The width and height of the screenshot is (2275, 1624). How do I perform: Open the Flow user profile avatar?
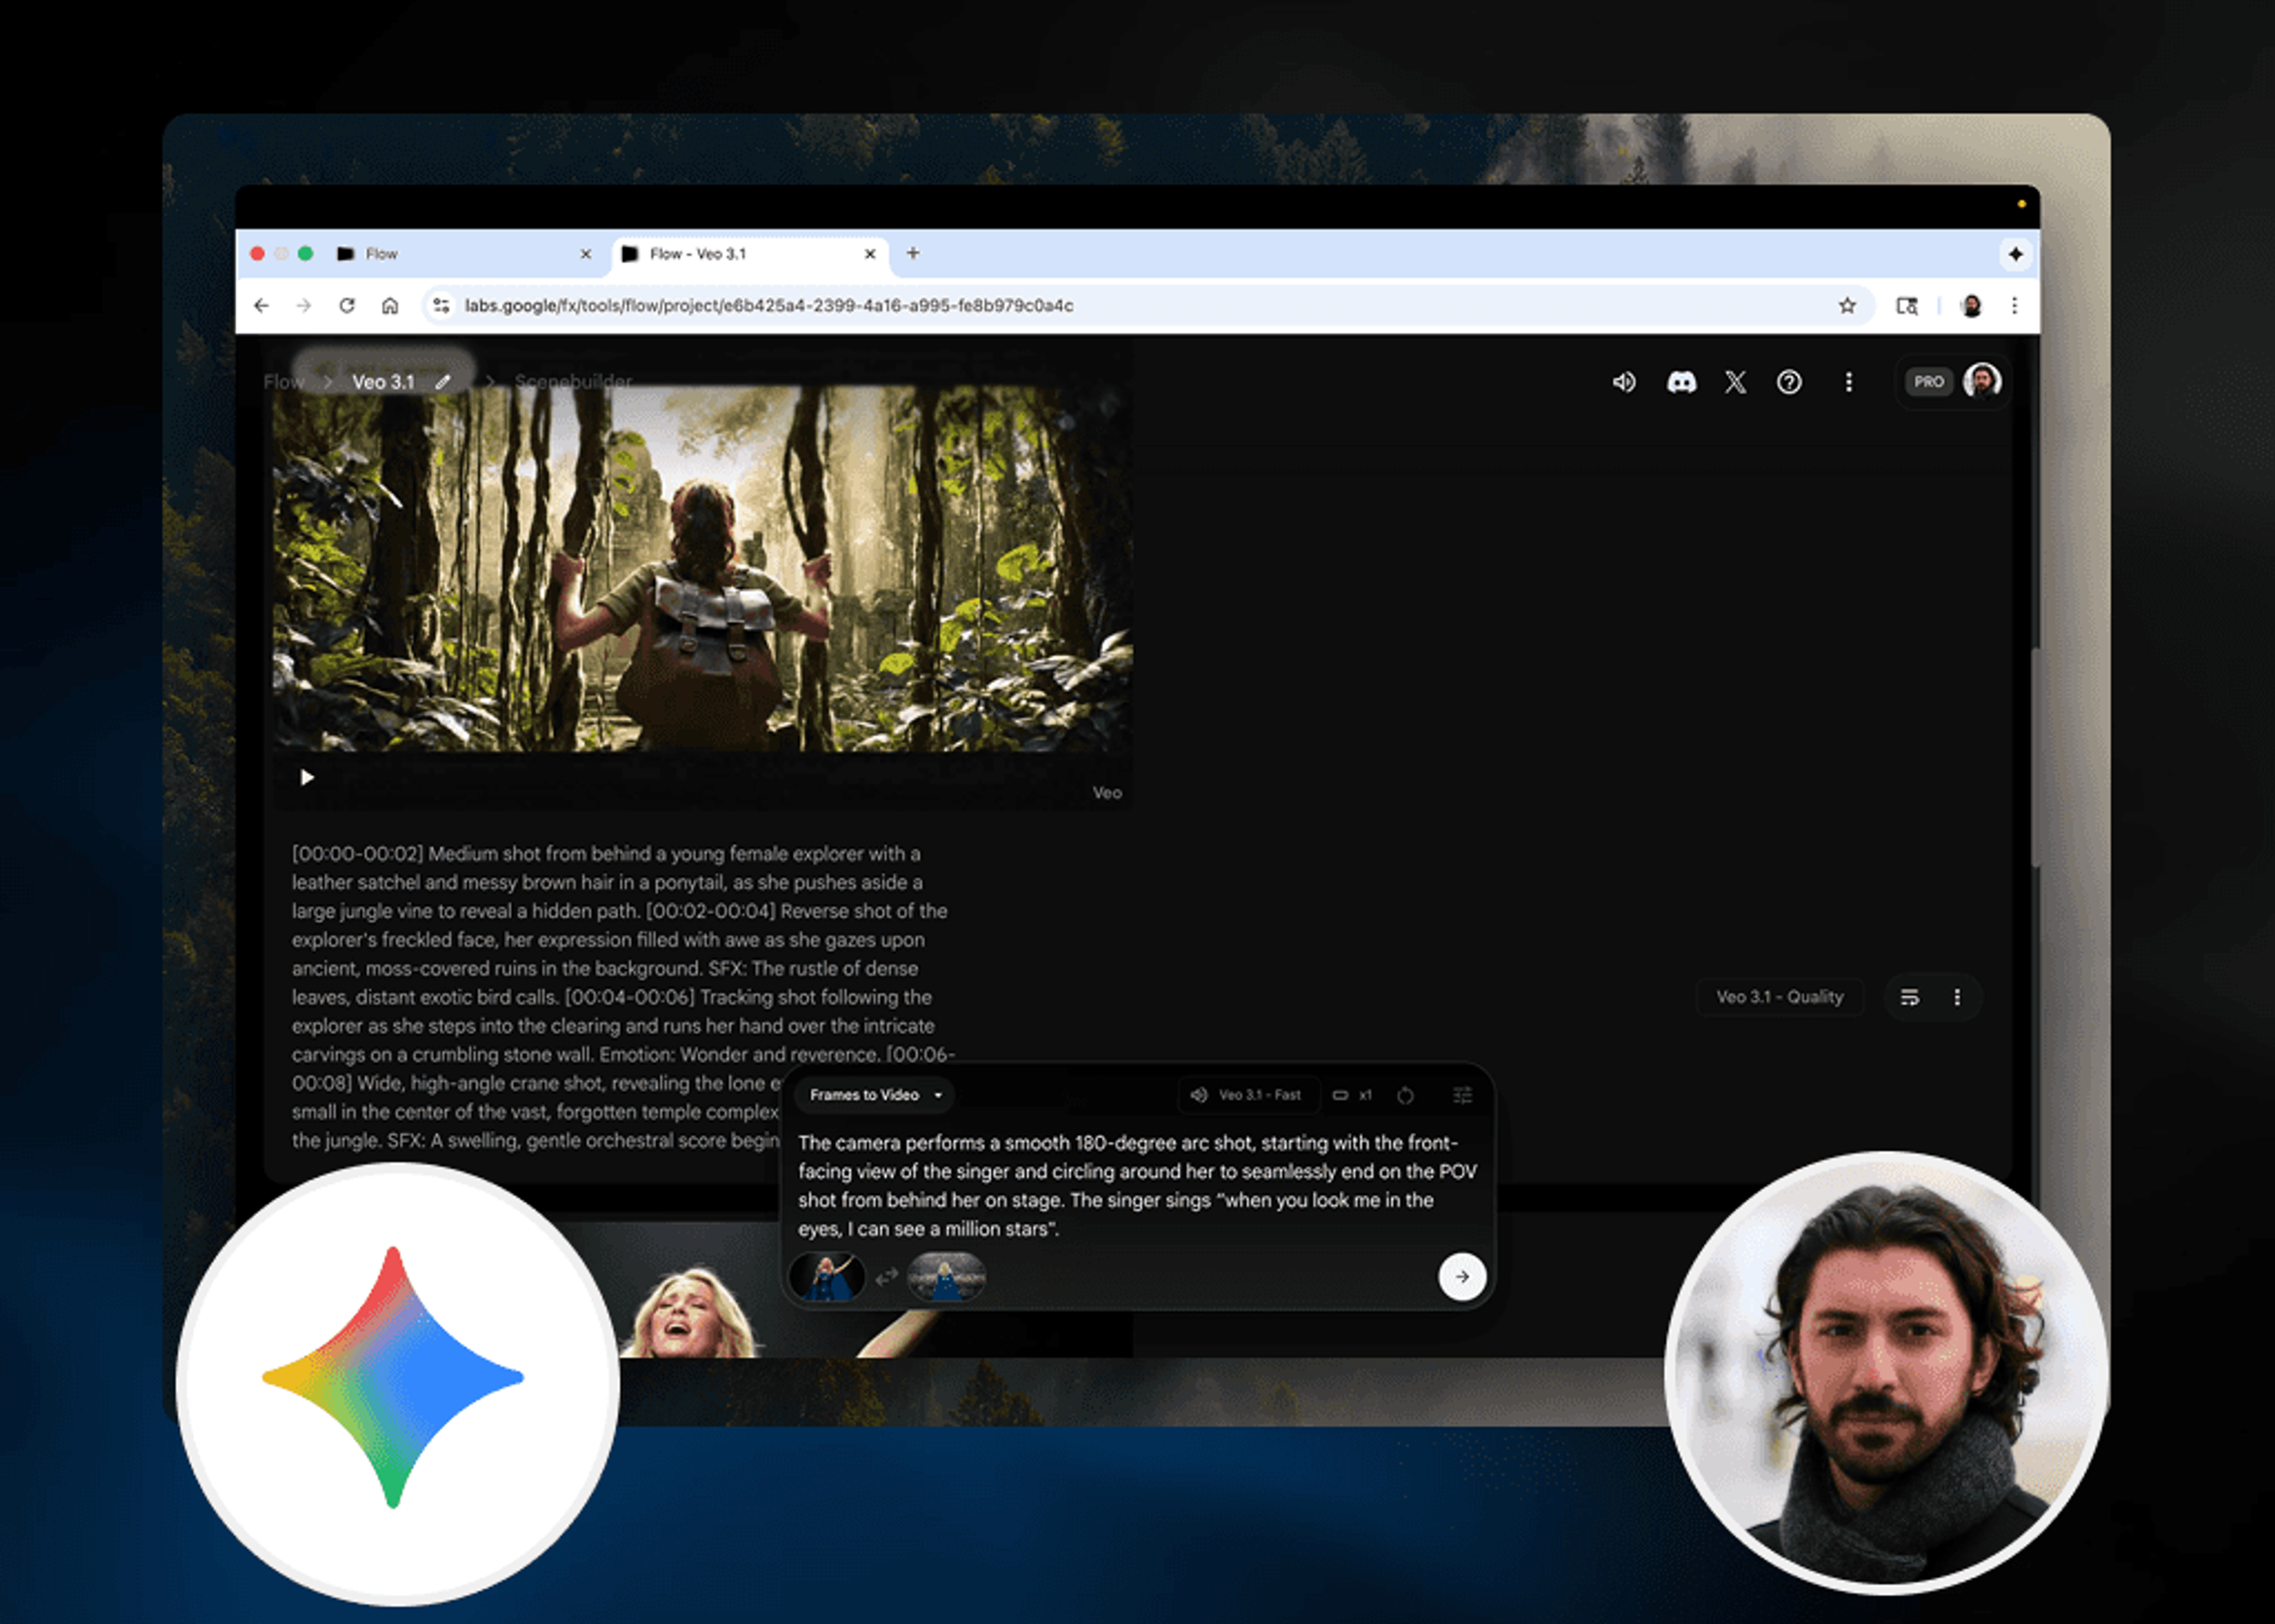point(1982,381)
